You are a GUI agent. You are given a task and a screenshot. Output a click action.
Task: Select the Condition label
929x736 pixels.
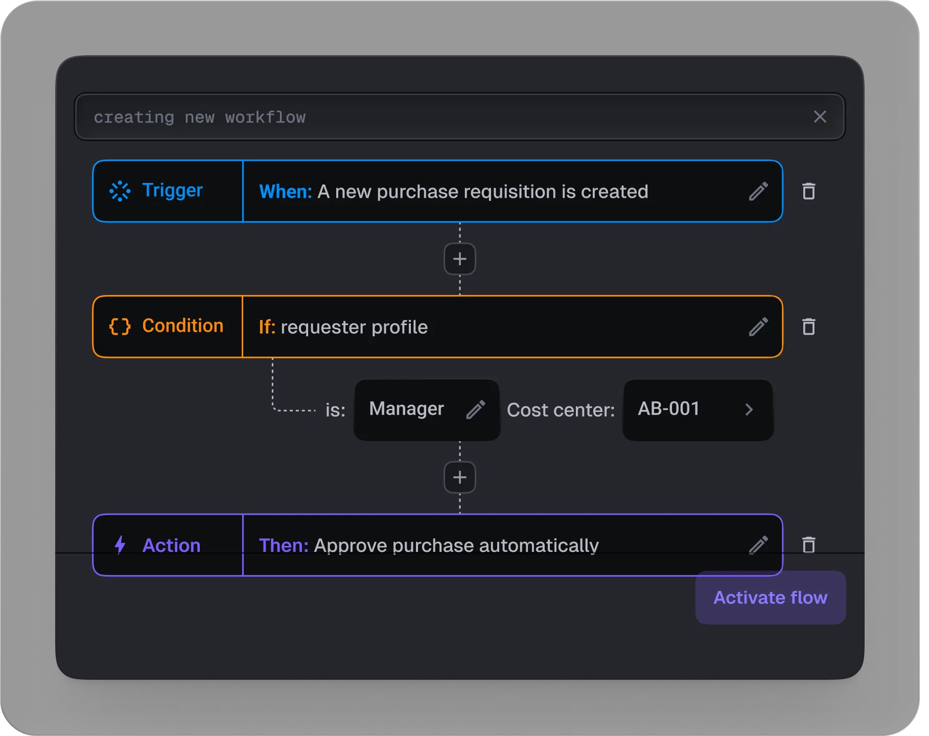pyautogui.click(x=182, y=326)
